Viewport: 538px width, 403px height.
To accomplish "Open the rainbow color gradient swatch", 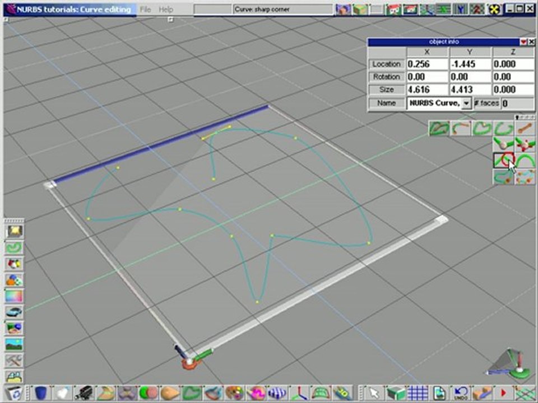I will (x=14, y=296).
